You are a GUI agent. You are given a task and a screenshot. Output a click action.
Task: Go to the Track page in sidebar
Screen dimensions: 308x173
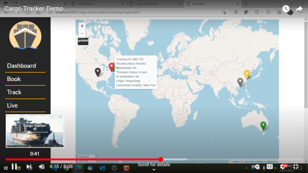pyautogui.click(x=14, y=92)
